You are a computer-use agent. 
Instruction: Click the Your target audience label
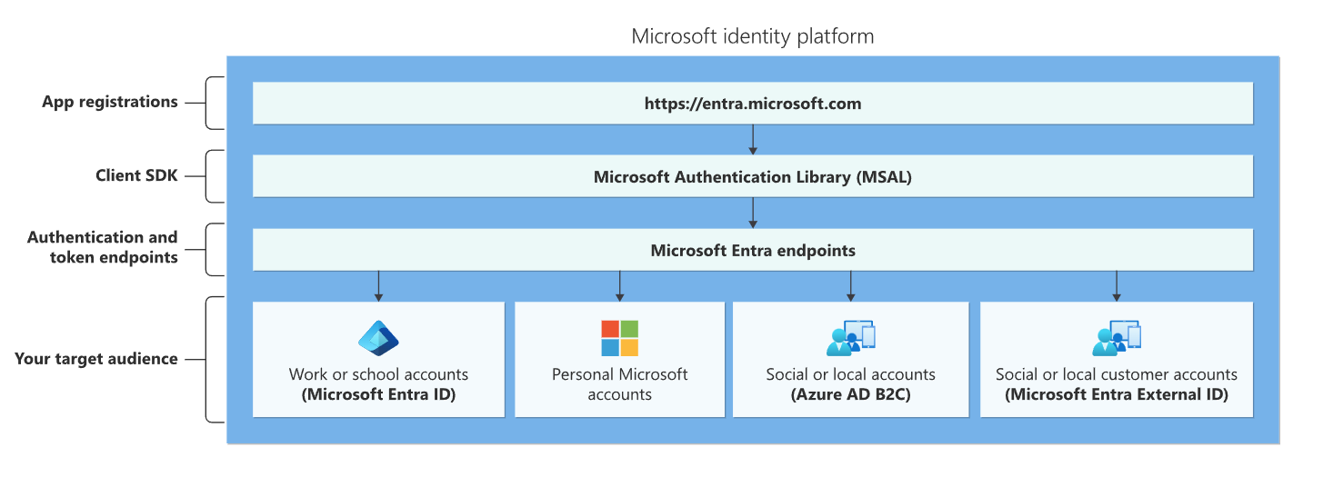[96, 359]
